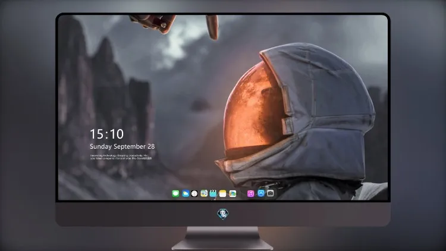Open the yellow Notes app in dock
446x251 pixels.
[x=223, y=194]
